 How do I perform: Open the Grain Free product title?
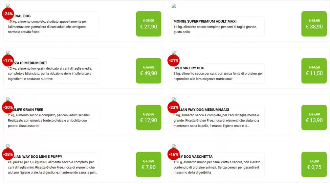[28, 110]
